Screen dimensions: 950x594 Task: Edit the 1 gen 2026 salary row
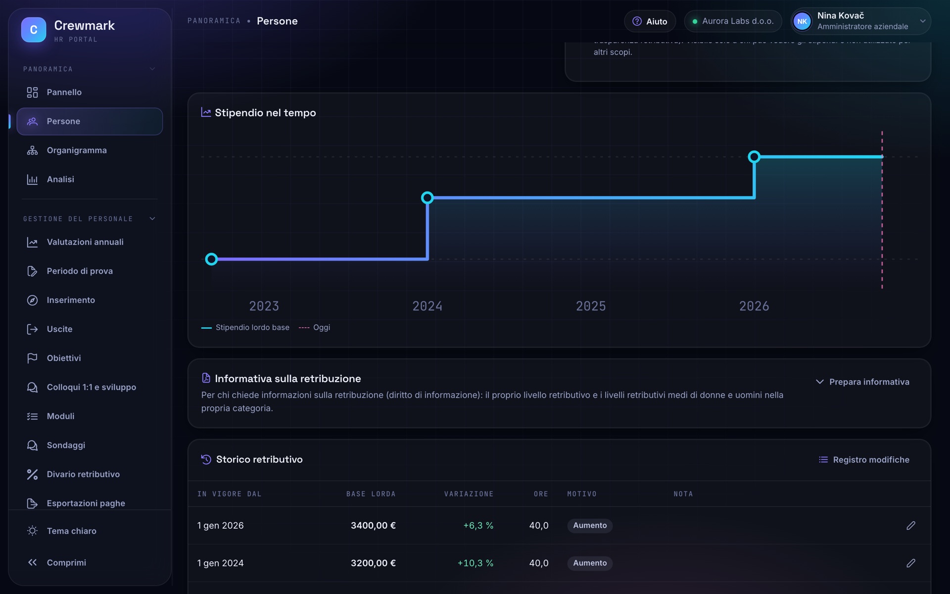coord(911,526)
